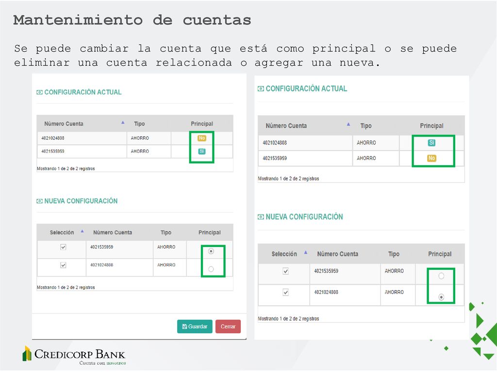Click the Nueva Configuración icon in the right panel
497x372 pixels.
261,217
